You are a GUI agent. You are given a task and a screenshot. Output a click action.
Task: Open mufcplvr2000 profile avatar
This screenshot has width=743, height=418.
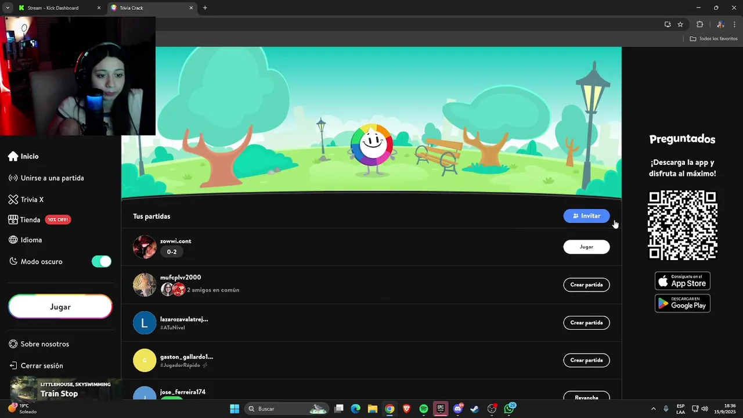(x=145, y=285)
